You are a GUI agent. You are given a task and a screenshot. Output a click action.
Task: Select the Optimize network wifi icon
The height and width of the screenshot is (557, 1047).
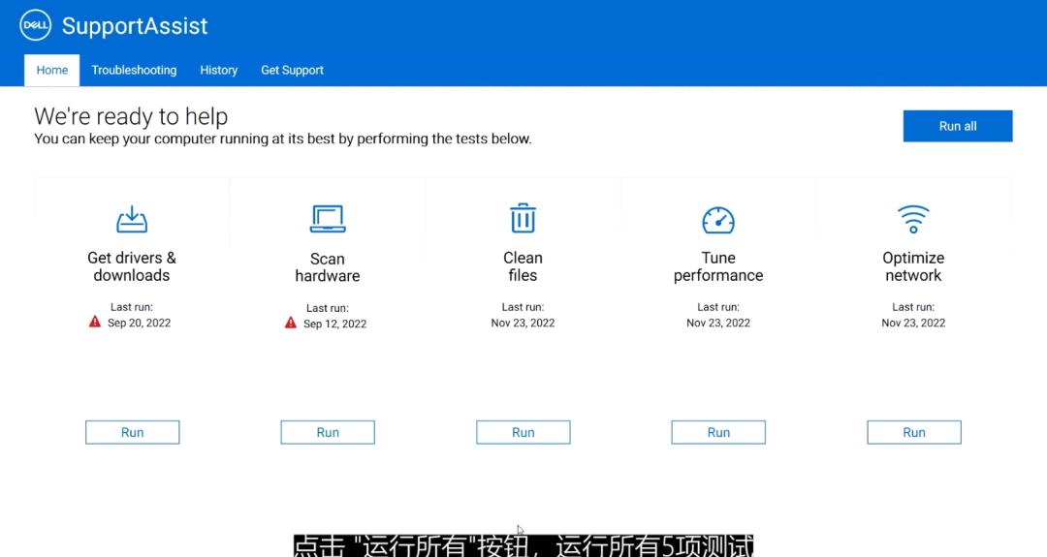click(913, 219)
